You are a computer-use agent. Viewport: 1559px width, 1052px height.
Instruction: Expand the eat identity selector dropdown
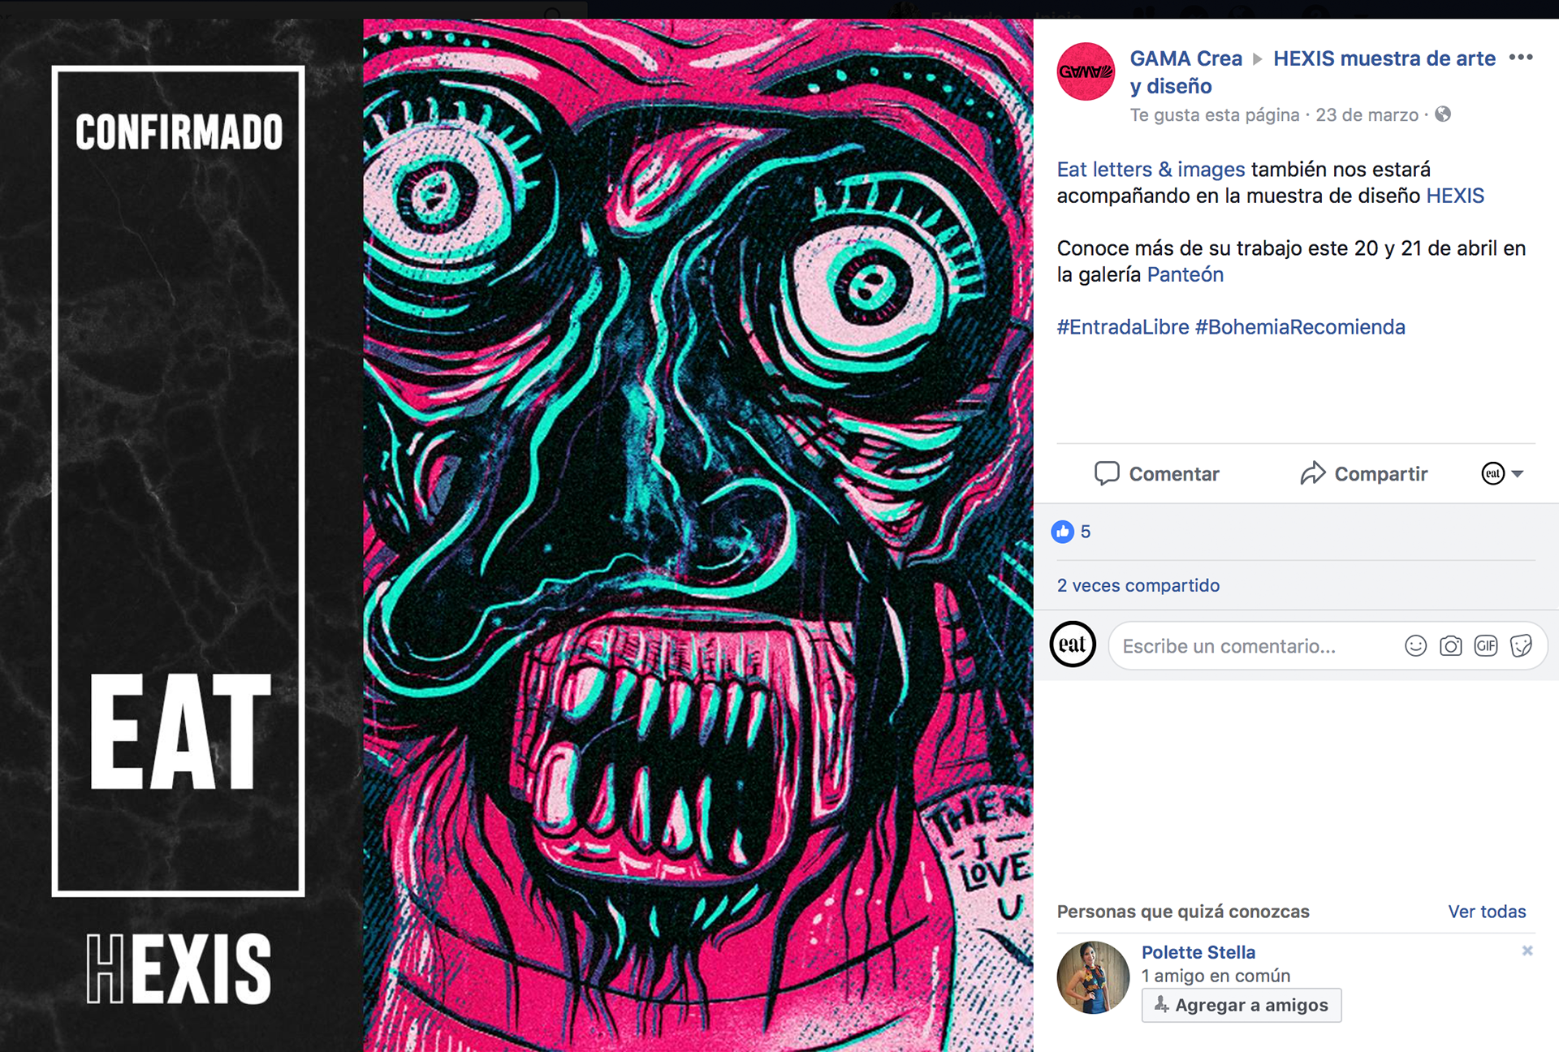(x=1503, y=473)
